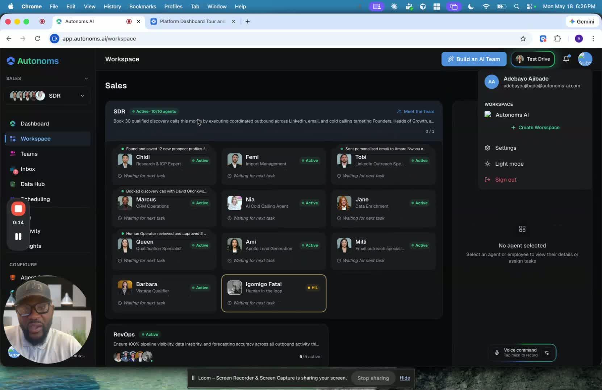Viewport: 602px width, 390px height.
Task: Open the Data Hub sidebar icon
Action: [13, 184]
